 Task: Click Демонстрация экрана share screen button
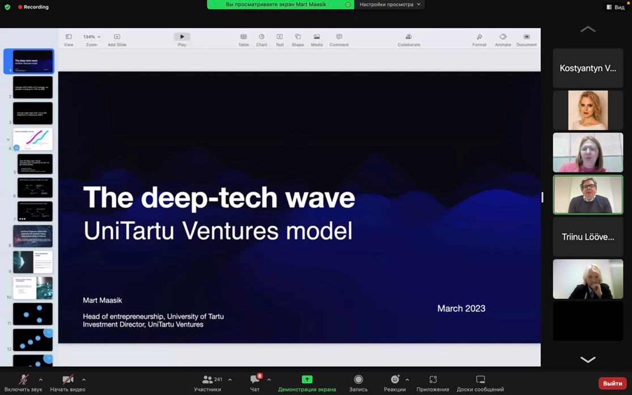coord(307,383)
